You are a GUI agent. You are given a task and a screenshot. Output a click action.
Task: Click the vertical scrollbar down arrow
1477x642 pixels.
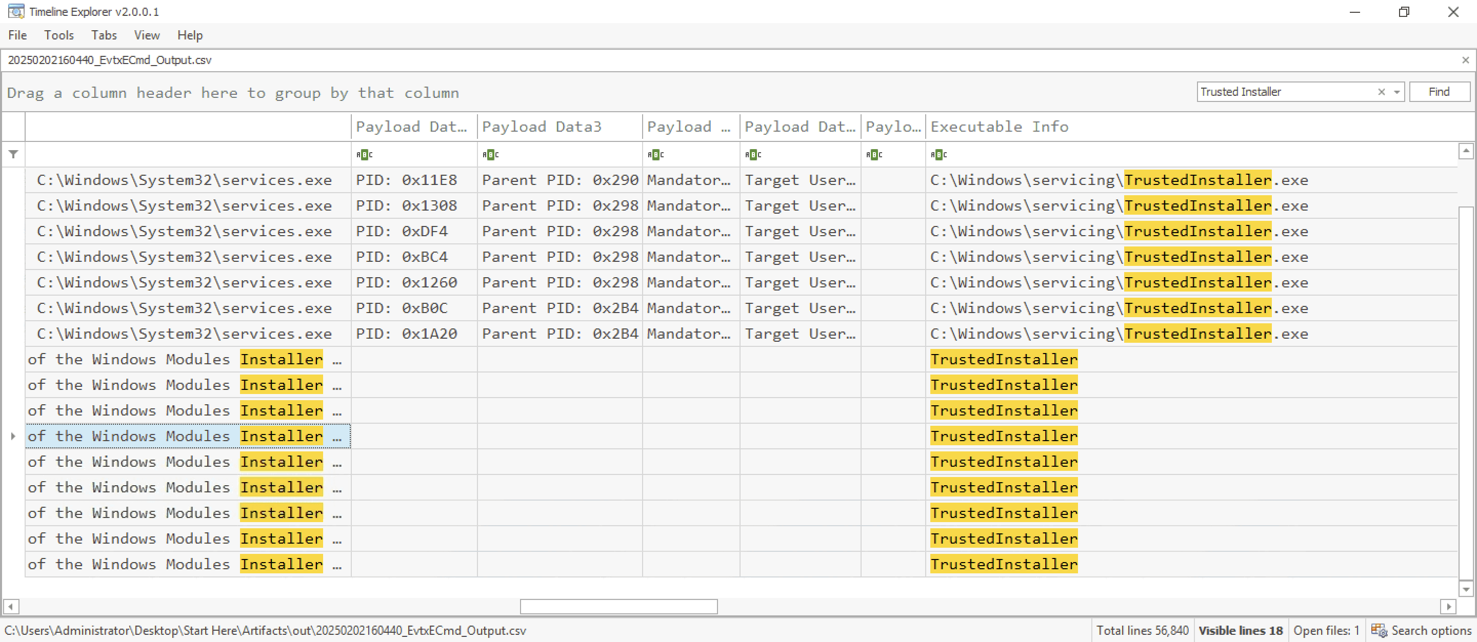coord(1466,589)
